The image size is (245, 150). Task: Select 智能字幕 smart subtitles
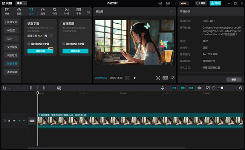tap(11, 64)
